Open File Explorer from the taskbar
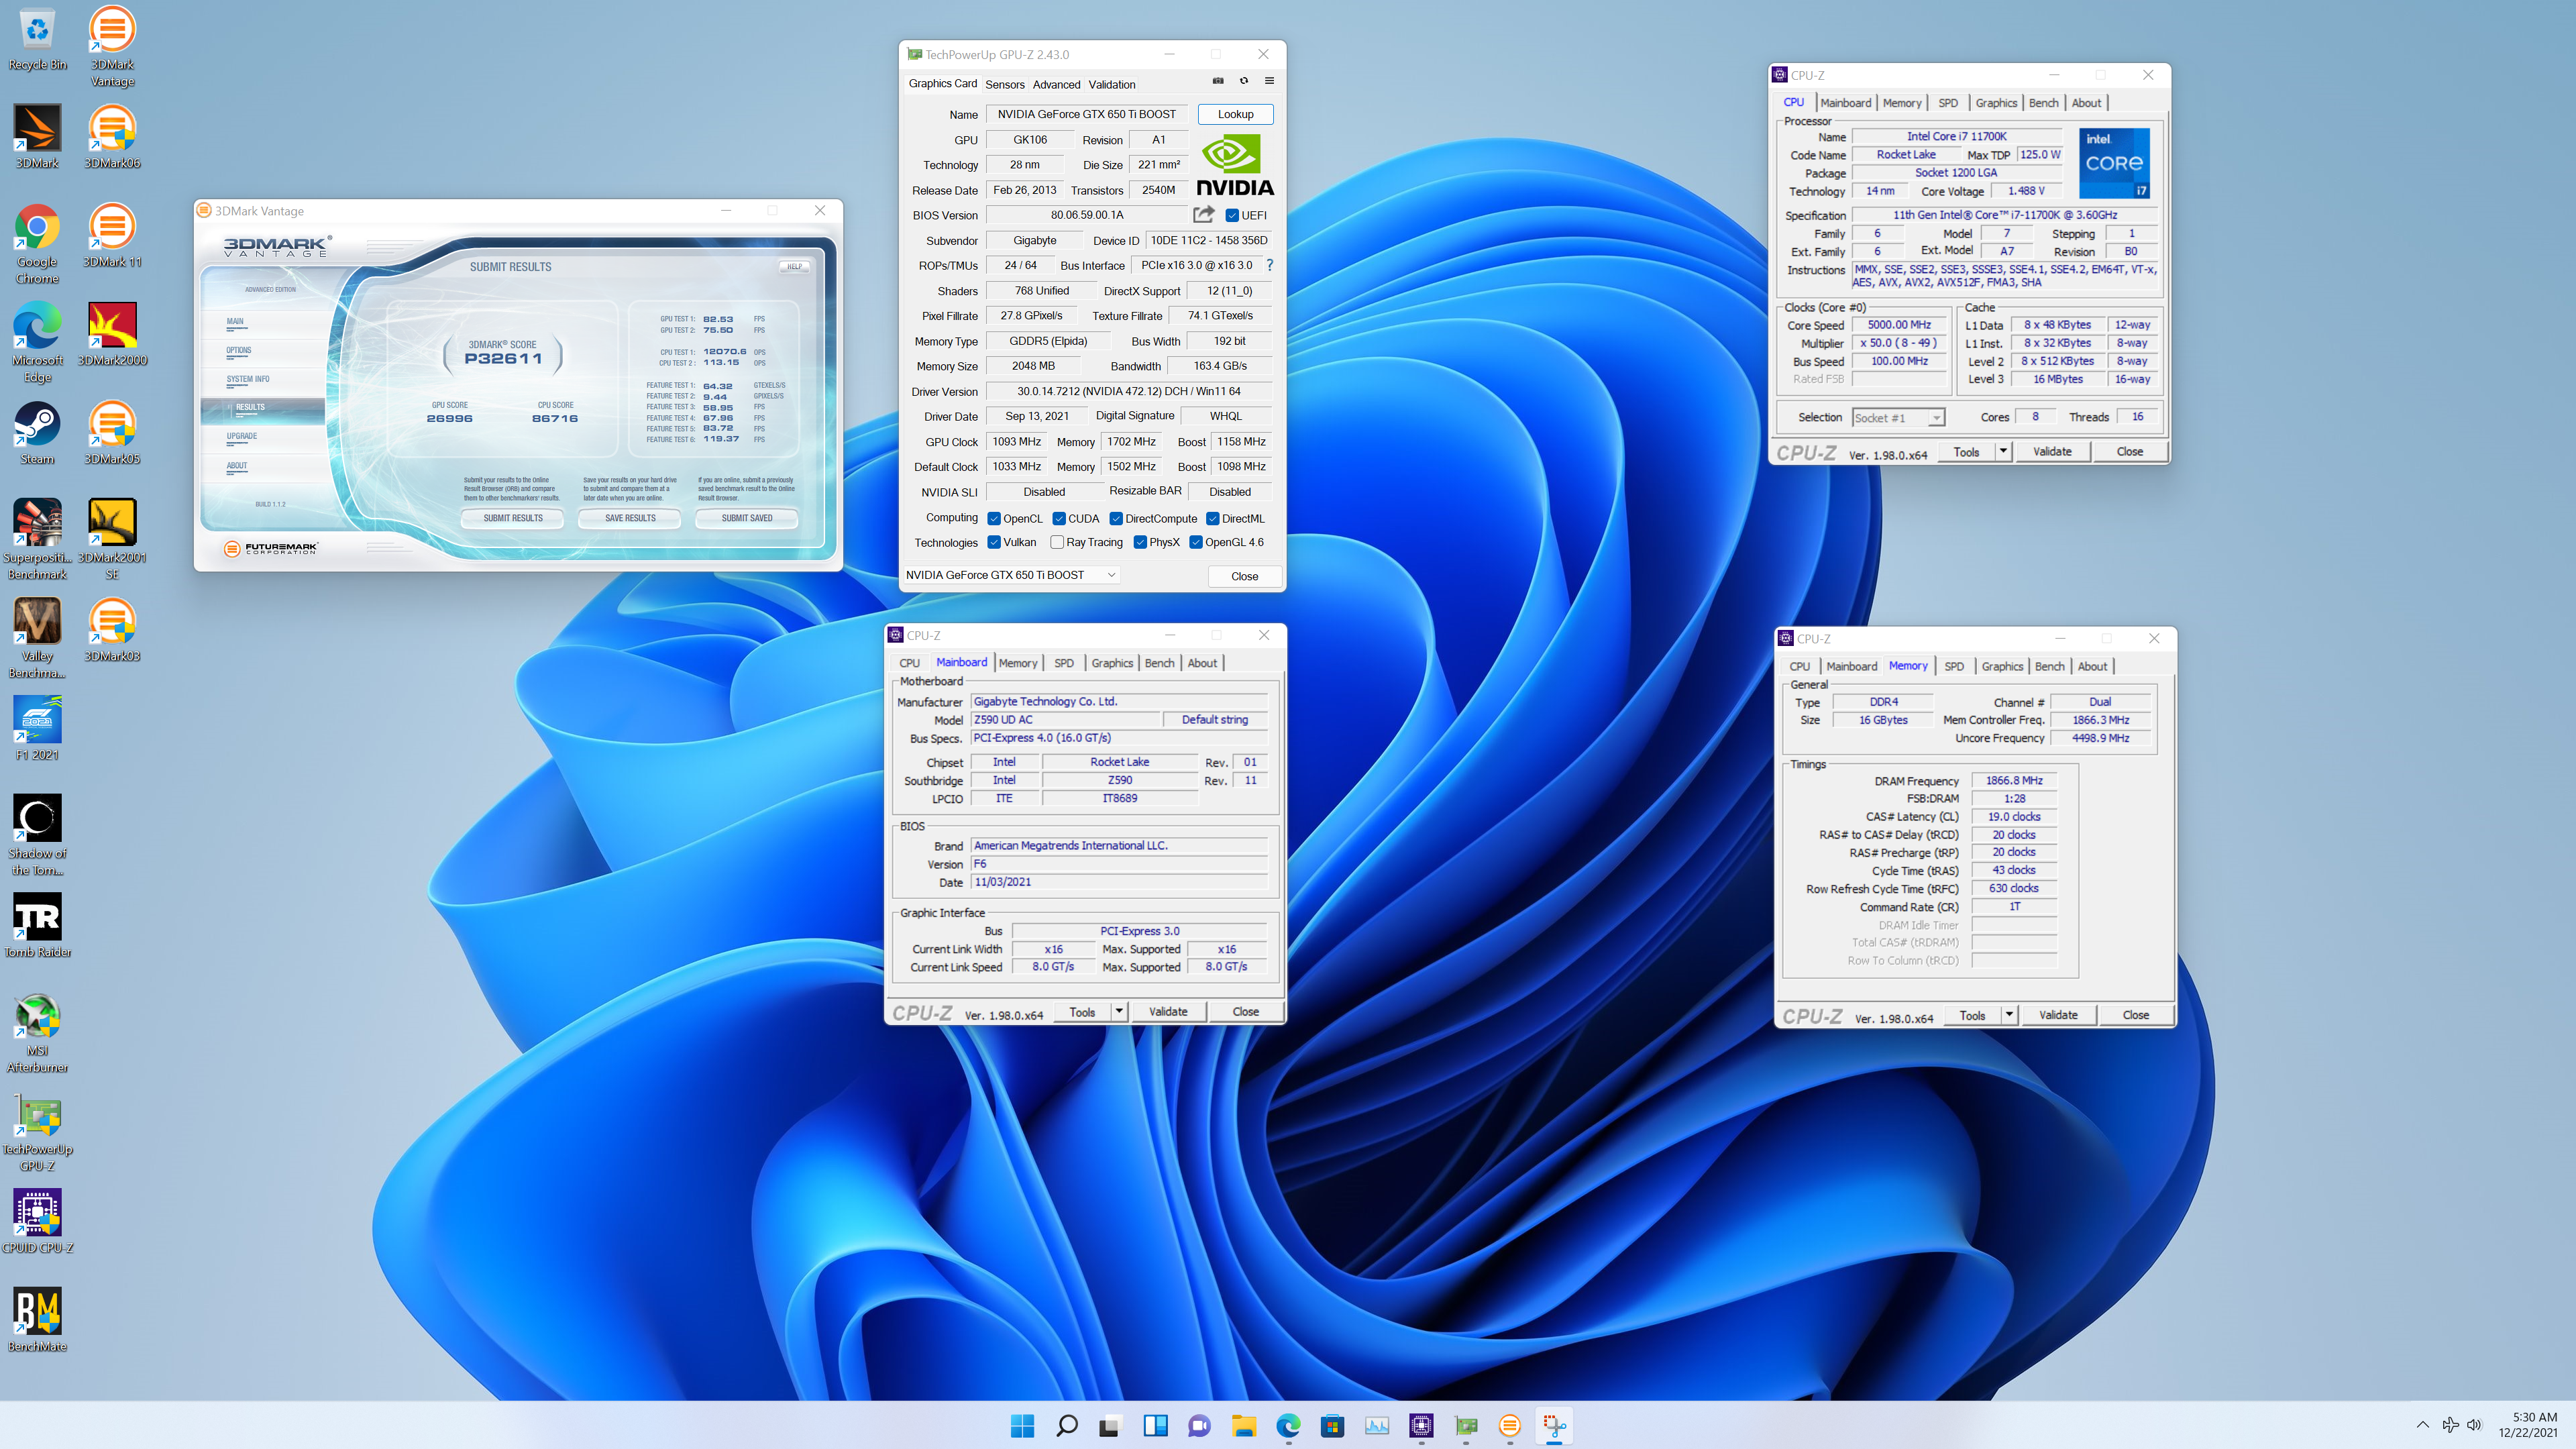The width and height of the screenshot is (2576, 1449). [x=1243, y=1426]
